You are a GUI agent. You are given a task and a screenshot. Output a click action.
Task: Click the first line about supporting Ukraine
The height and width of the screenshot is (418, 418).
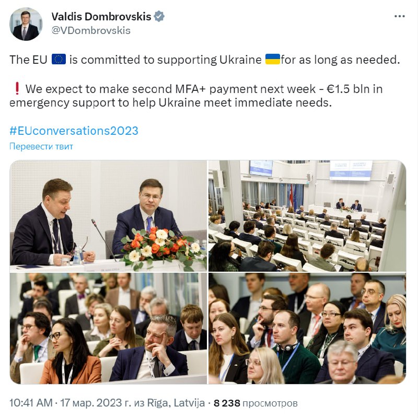205,60
